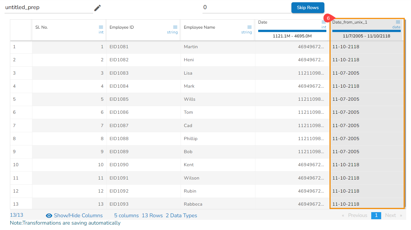Open the Sl. No. column hamburger menu

click(101, 27)
